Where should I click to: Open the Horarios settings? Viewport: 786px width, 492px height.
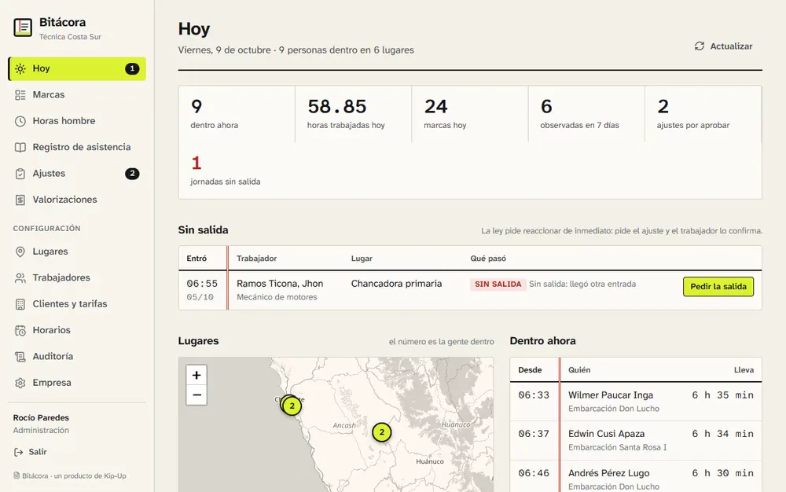click(x=77, y=330)
